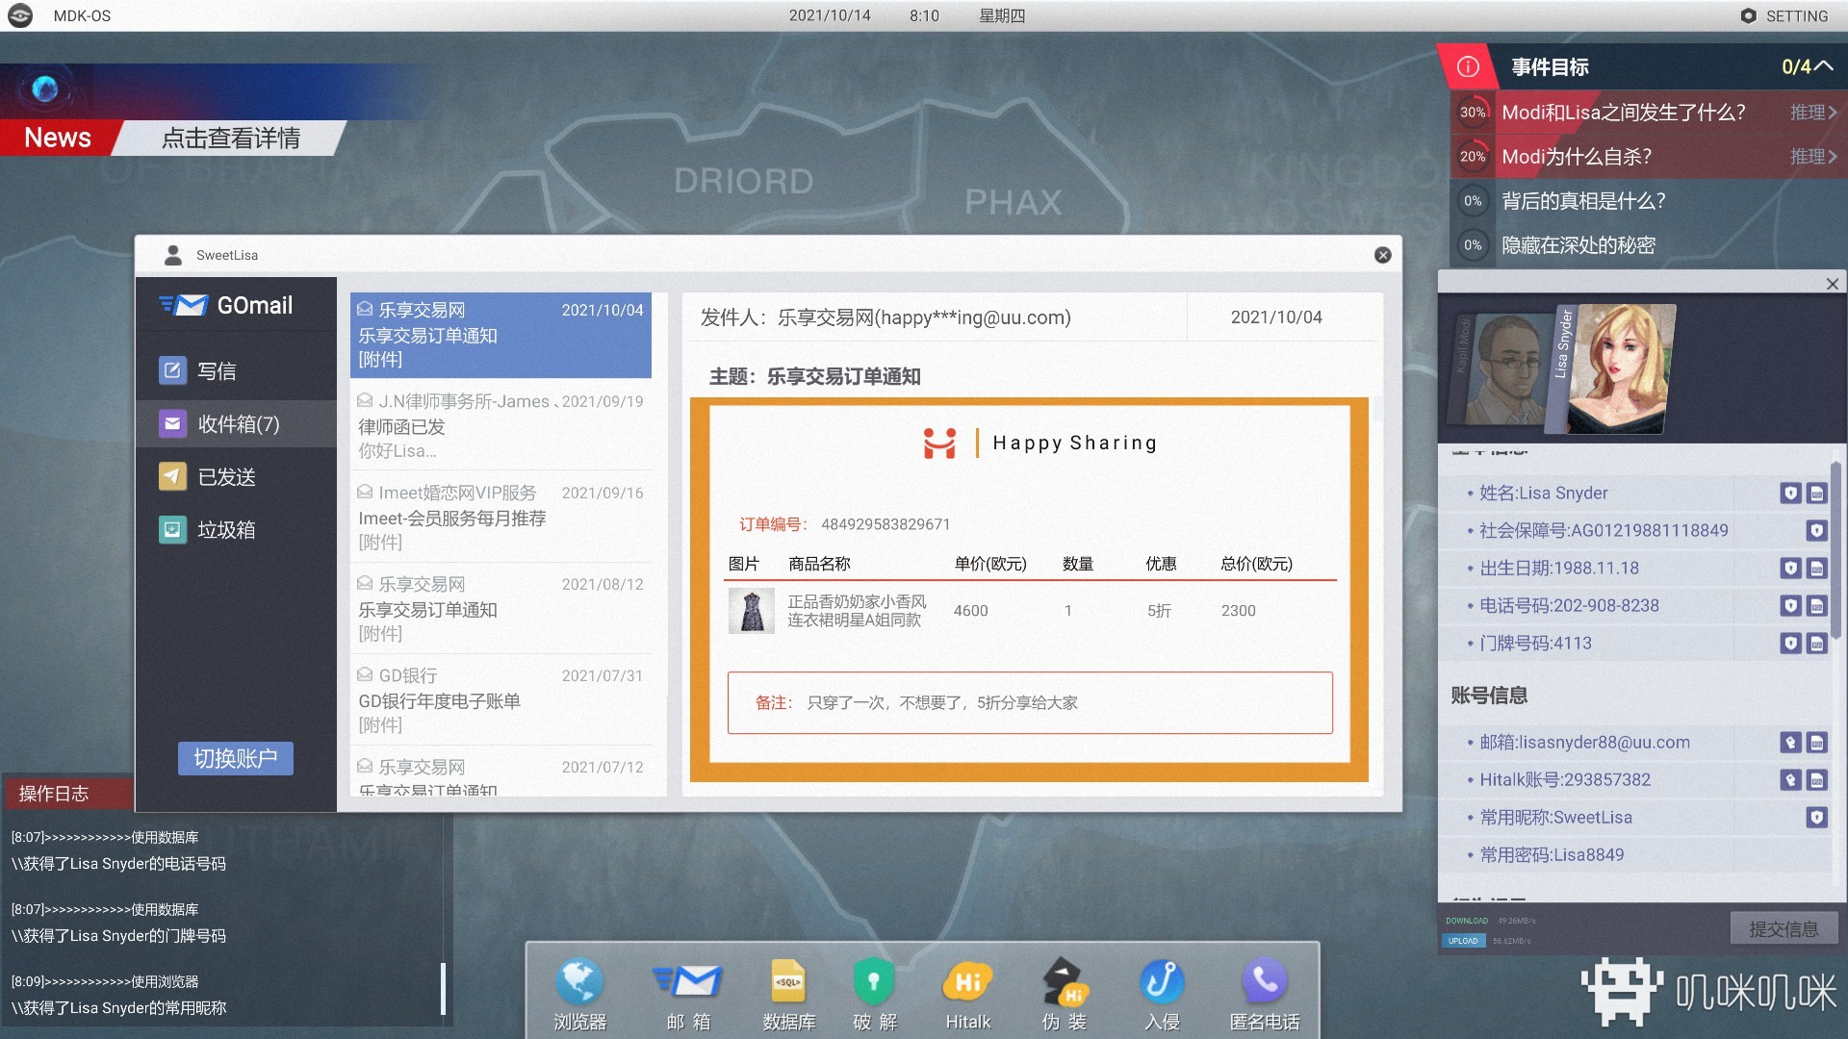Image resolution: width=1848 pixels, height=1039 pixels.
Task: Open SETTING from the top bar
Action: point(1784,16)
